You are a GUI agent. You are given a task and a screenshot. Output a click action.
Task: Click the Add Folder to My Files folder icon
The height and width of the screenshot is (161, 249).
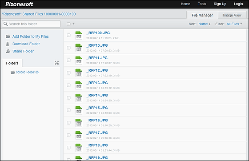8,36
